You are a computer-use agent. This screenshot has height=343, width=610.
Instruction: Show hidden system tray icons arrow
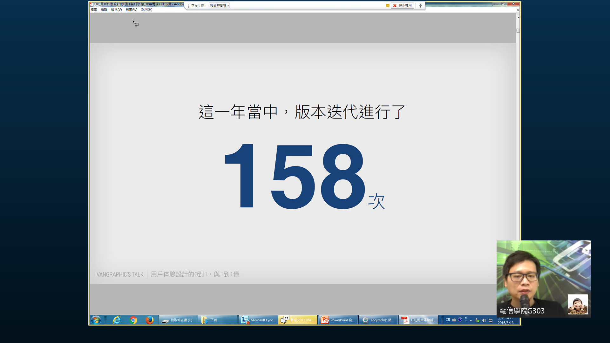pos(471,320)
